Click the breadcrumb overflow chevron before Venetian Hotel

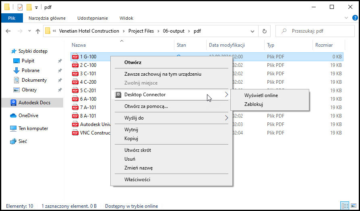click(55, 31)
